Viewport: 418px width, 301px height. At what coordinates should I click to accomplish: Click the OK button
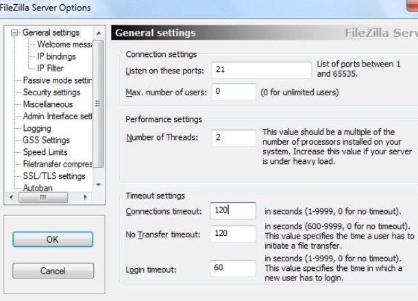pos(53,239)
